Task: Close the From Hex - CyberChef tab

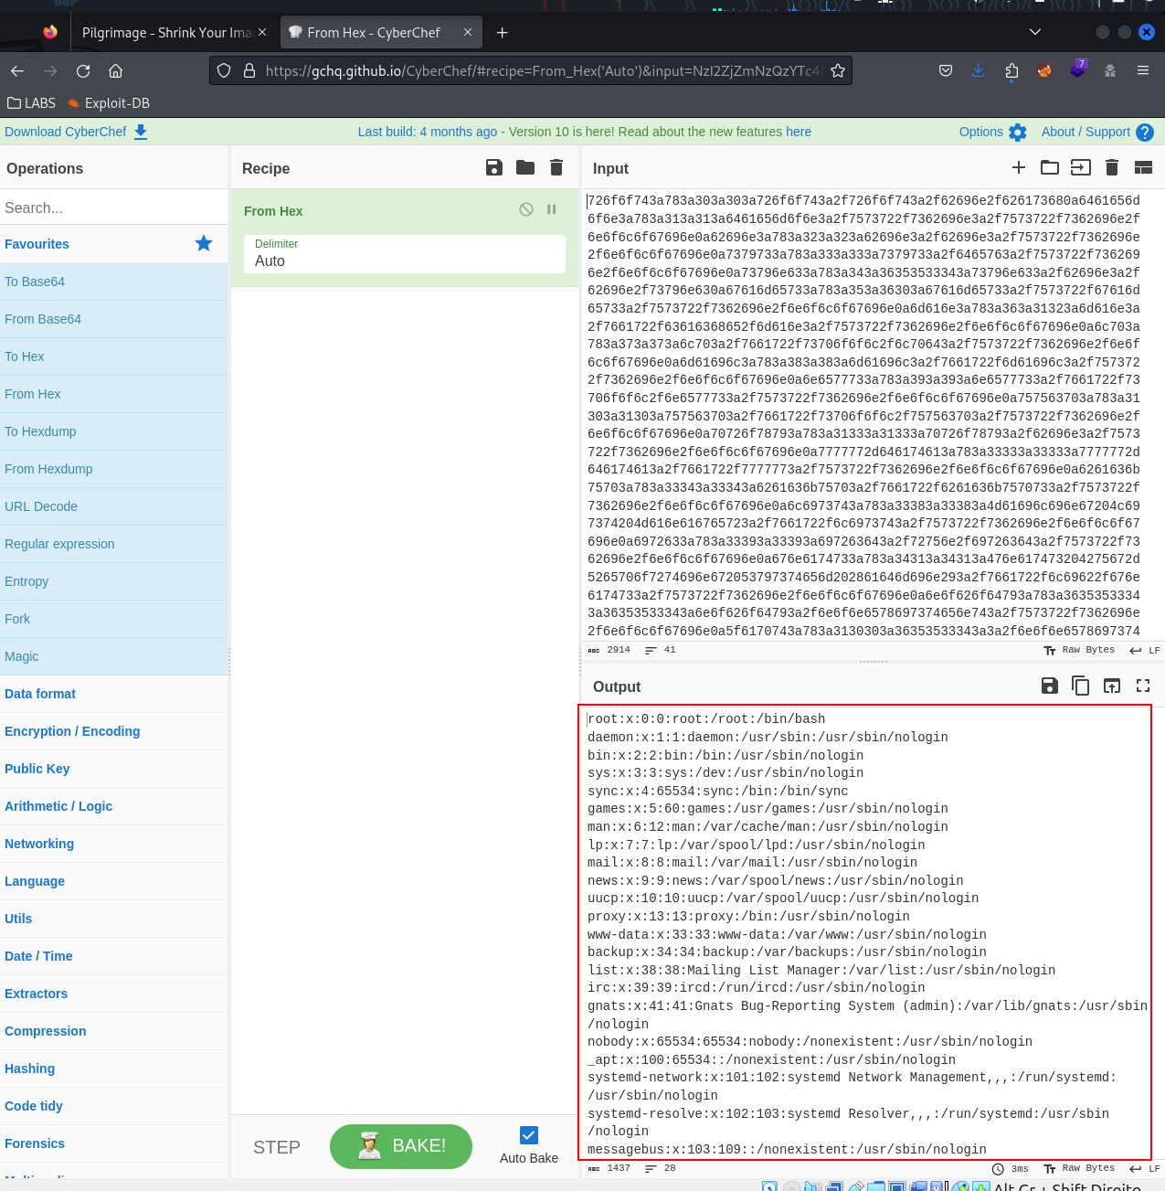Action: tap(468, 32)
